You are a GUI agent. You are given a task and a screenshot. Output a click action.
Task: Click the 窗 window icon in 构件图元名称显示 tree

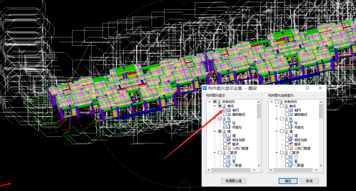291,161
